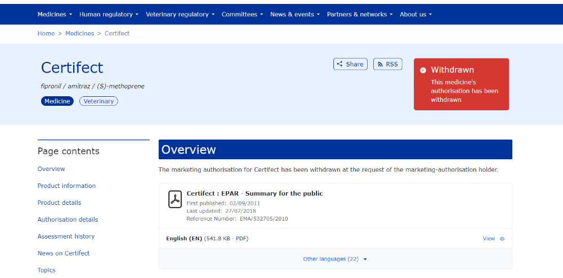Click the eye icon next to View
Image resolution: width=563 pixels, height=278 pixels.
tap(502, 239)
